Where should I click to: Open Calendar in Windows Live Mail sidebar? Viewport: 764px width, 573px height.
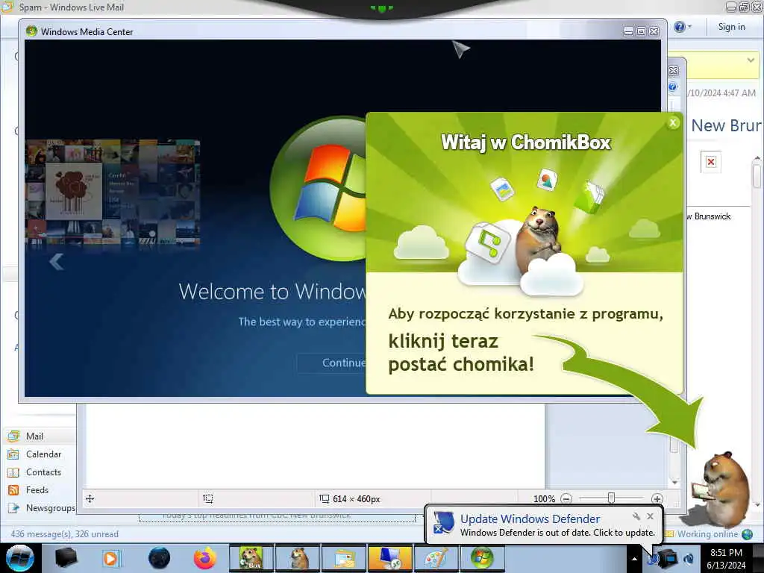(x=44, y=454)
